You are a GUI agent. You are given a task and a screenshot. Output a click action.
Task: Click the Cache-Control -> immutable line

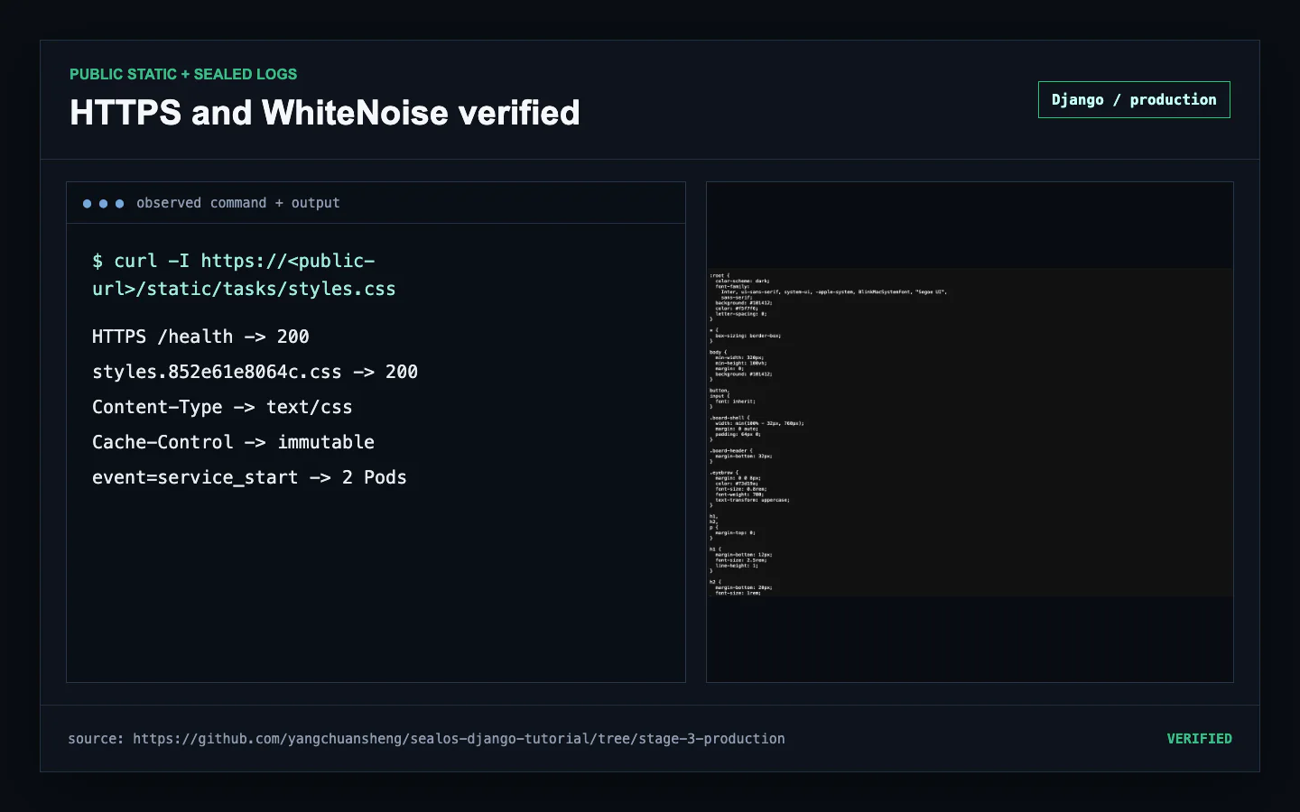point(233,442)
